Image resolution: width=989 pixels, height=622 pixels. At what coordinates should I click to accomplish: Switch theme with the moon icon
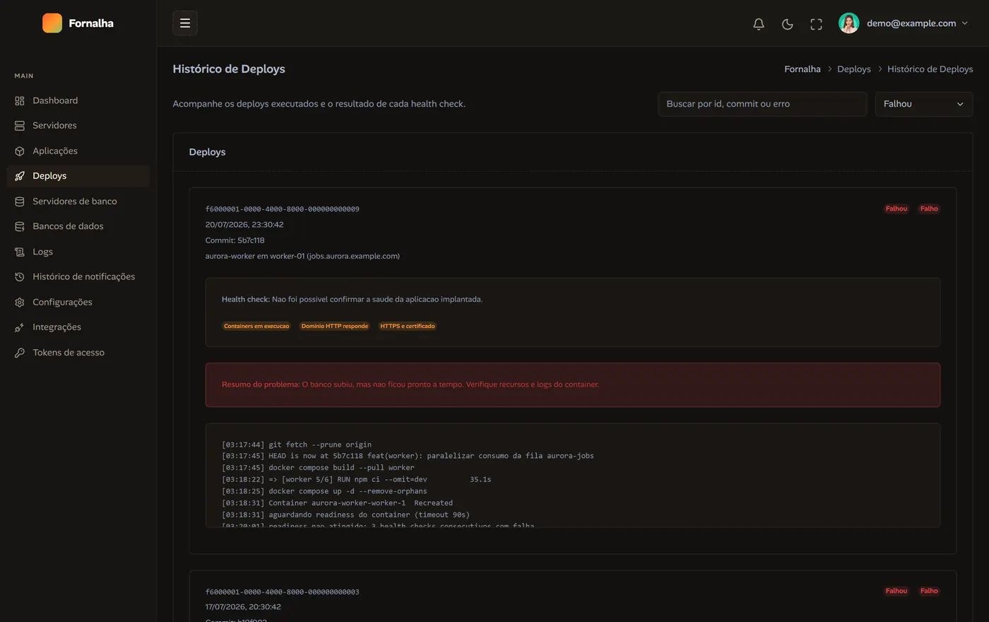click(x=788, y=24)
